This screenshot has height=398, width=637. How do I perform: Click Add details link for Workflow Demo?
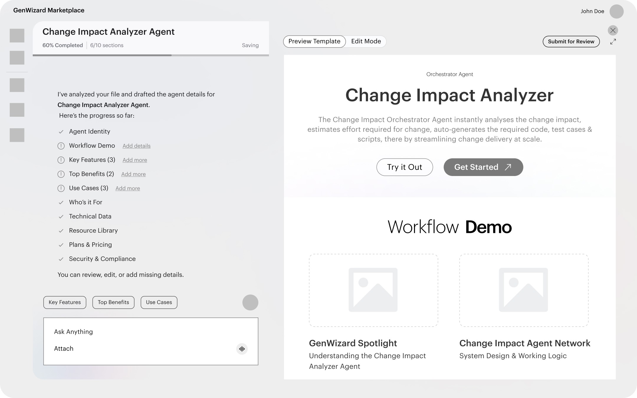pos(137,146)
